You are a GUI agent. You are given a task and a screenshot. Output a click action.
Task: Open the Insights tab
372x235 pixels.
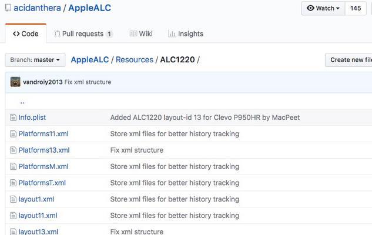pos(186,33)
